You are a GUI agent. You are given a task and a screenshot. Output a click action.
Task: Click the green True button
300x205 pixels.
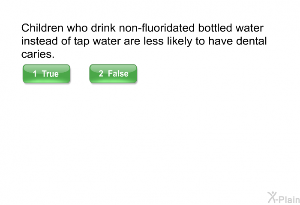(x=46, y=73)
